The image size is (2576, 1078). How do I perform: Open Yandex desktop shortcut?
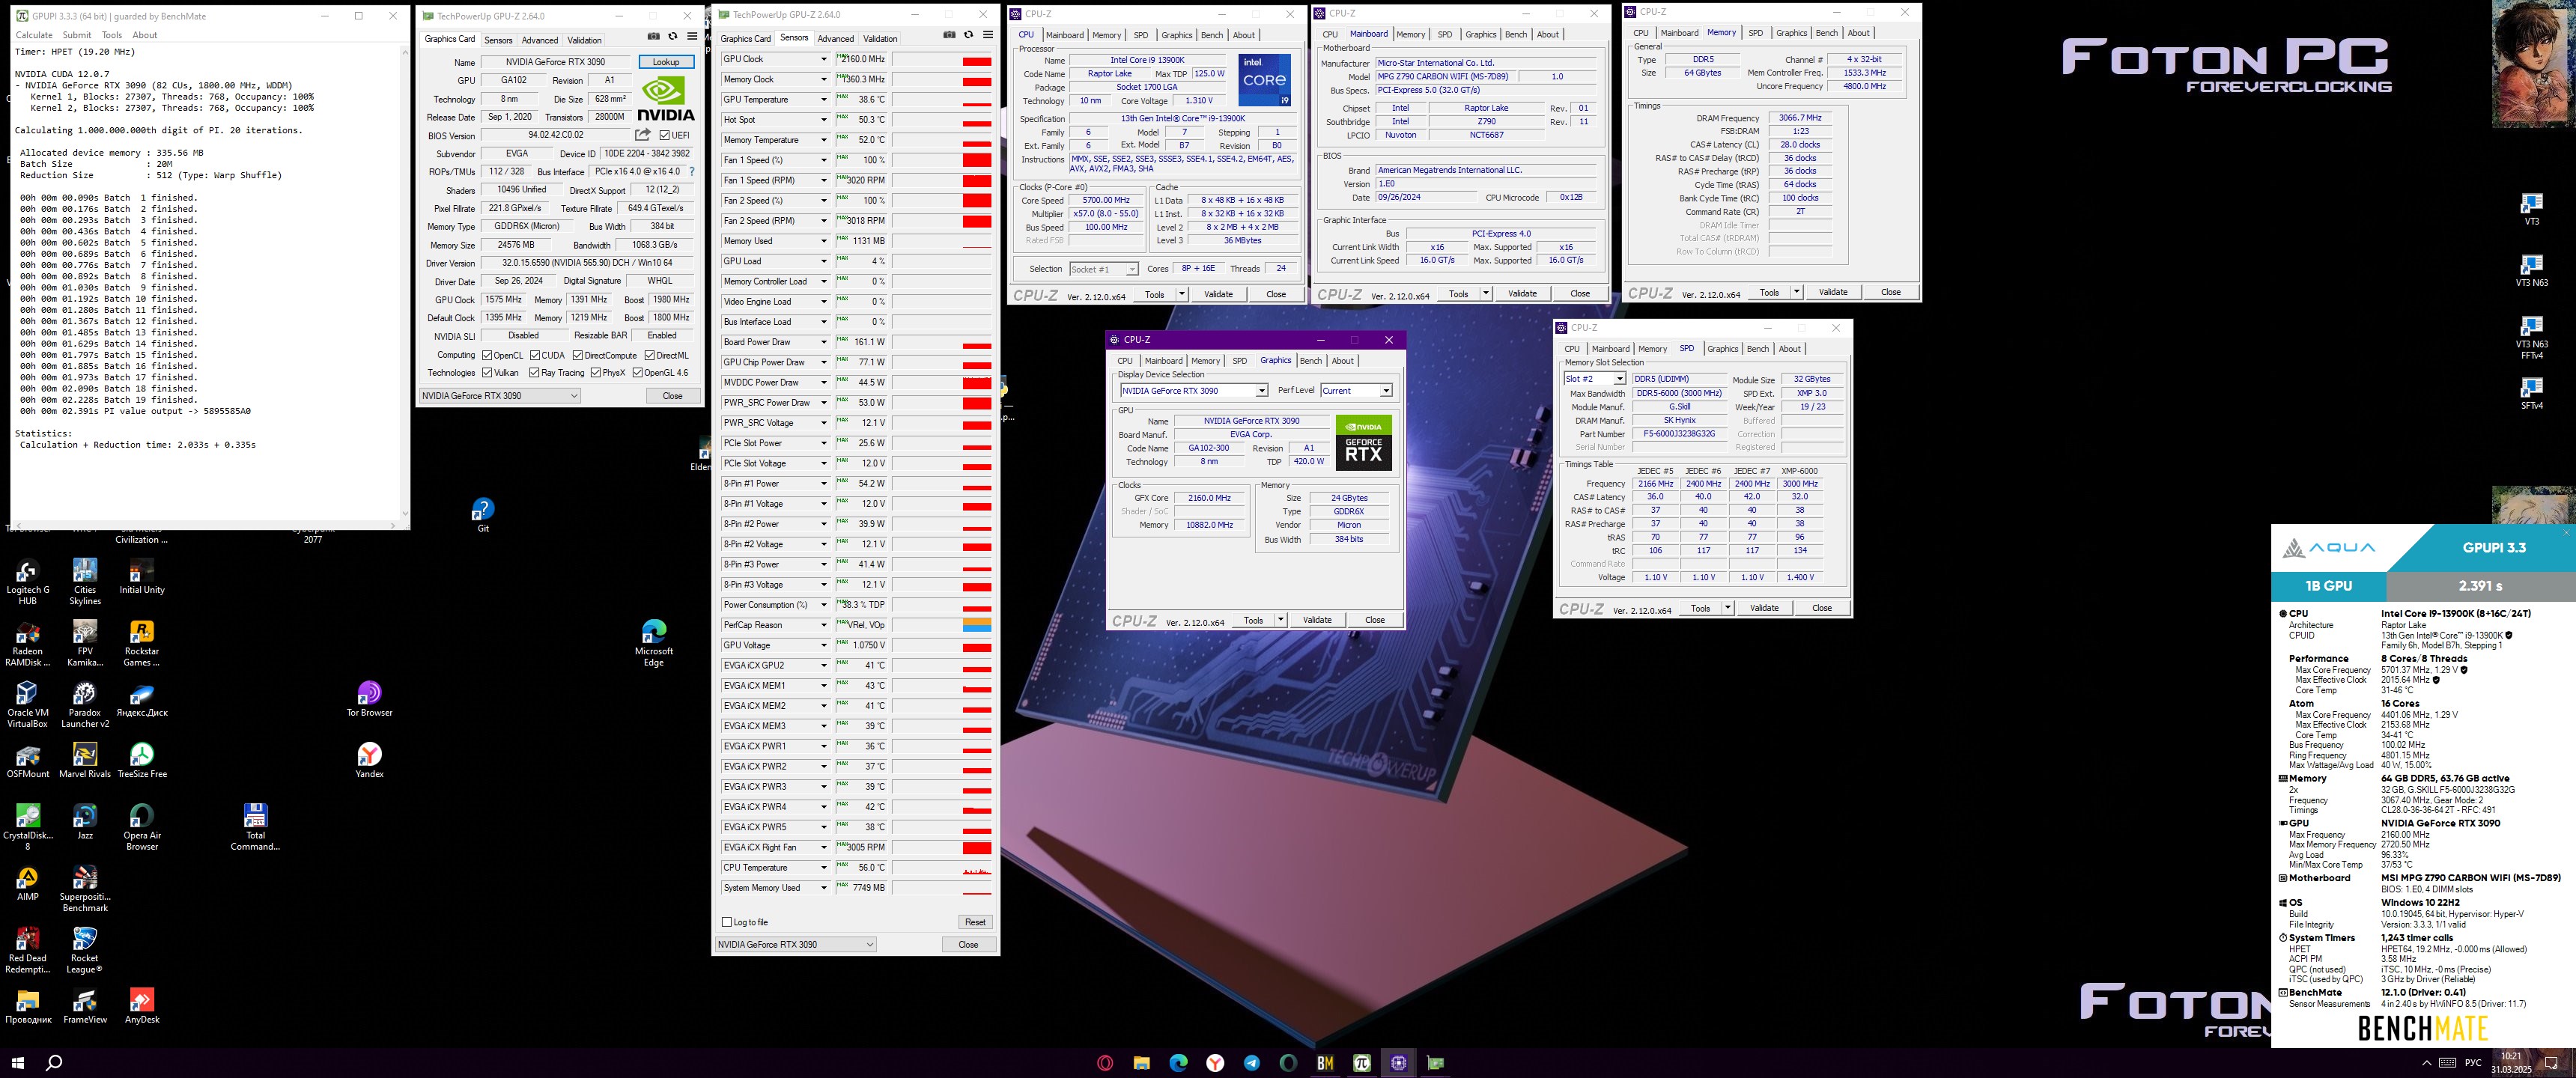pos(369,760)
